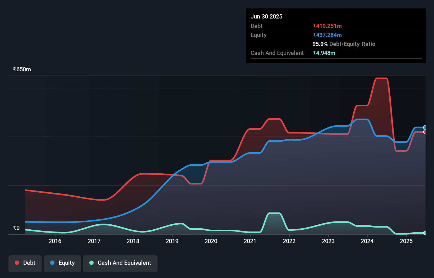Toggle the Debt series visibility
Screen dimensions: 434x278
coord(25,263)
